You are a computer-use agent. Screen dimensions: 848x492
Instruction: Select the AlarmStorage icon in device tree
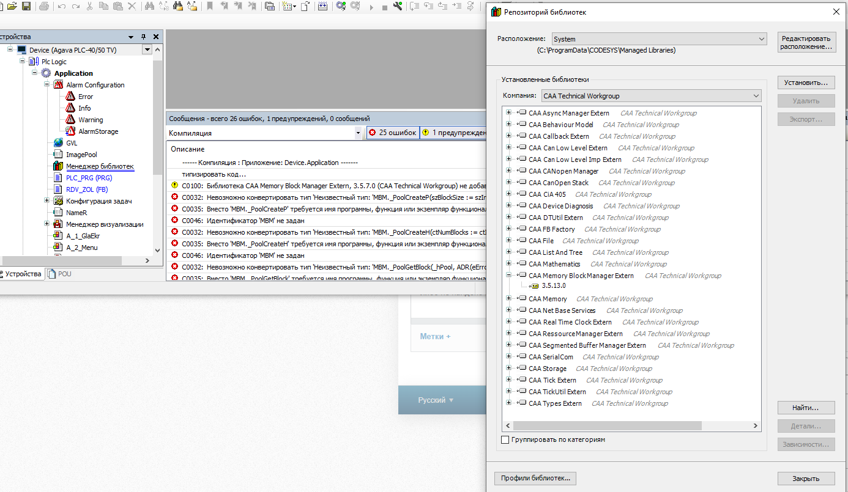(x=70, y=131)
